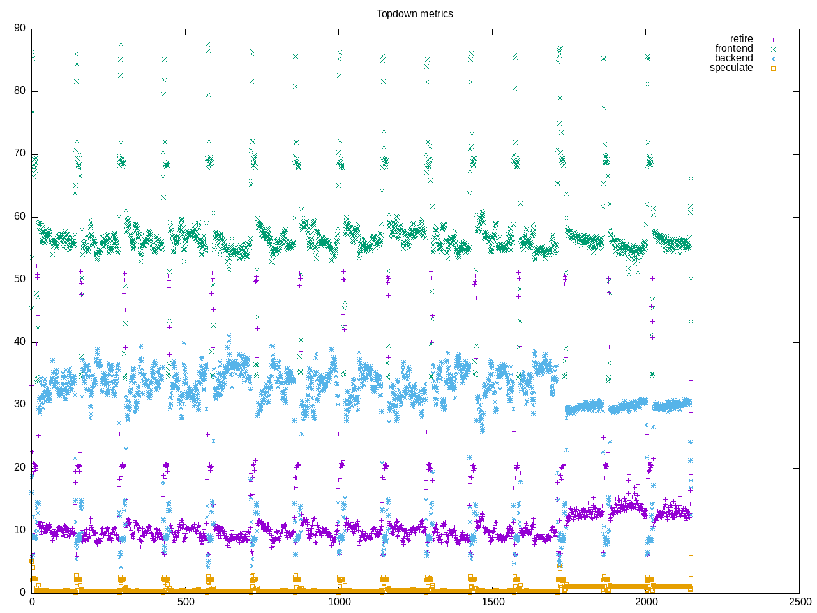Click the blue asterisk marker beside backend
Image resolution: width=817 pixels, height=613 pixels.
(x=773, y=59)
